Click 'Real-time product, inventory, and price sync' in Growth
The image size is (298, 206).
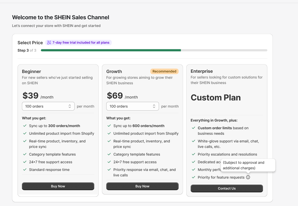click(x=142, y=144)
